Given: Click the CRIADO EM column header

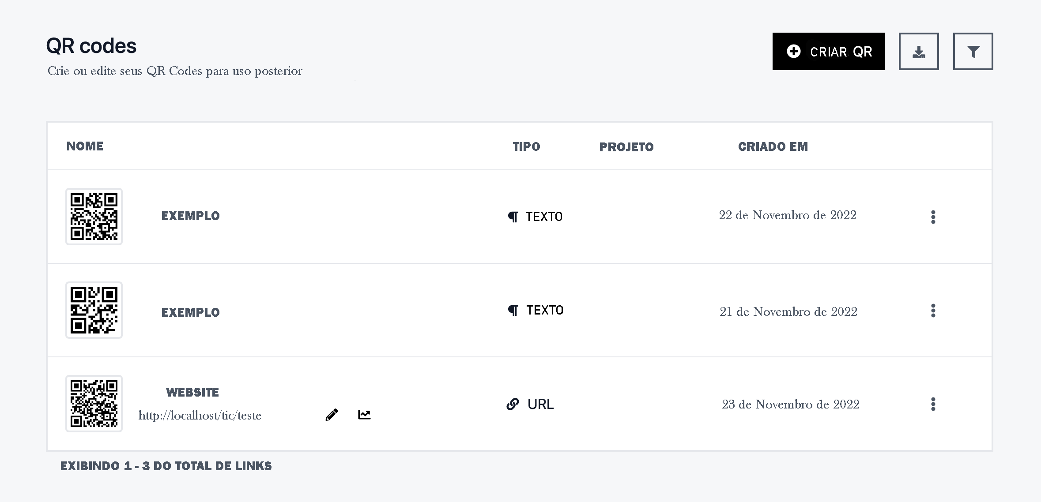Looking at the screenshot, I should click(773, 146).
